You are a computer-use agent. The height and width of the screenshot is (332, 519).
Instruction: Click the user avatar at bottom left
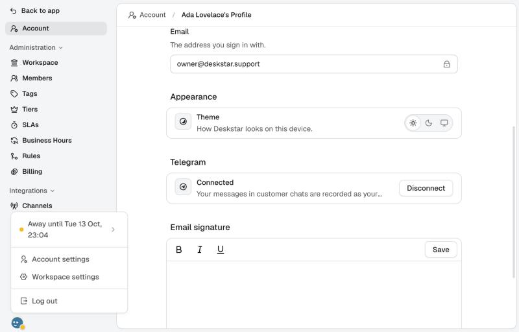click(x=18, y=323)
